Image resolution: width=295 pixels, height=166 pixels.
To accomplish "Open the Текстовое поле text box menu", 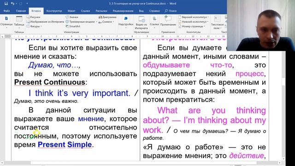I will pos(217,23).
